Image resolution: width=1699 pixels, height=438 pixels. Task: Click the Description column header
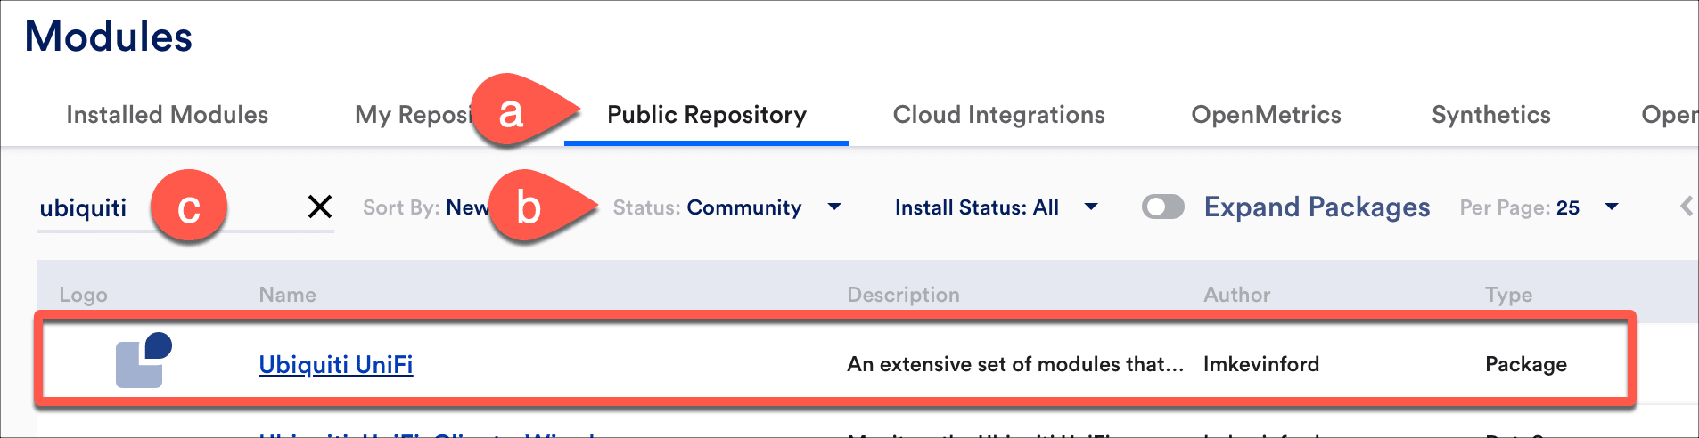[x=903, y=295]
